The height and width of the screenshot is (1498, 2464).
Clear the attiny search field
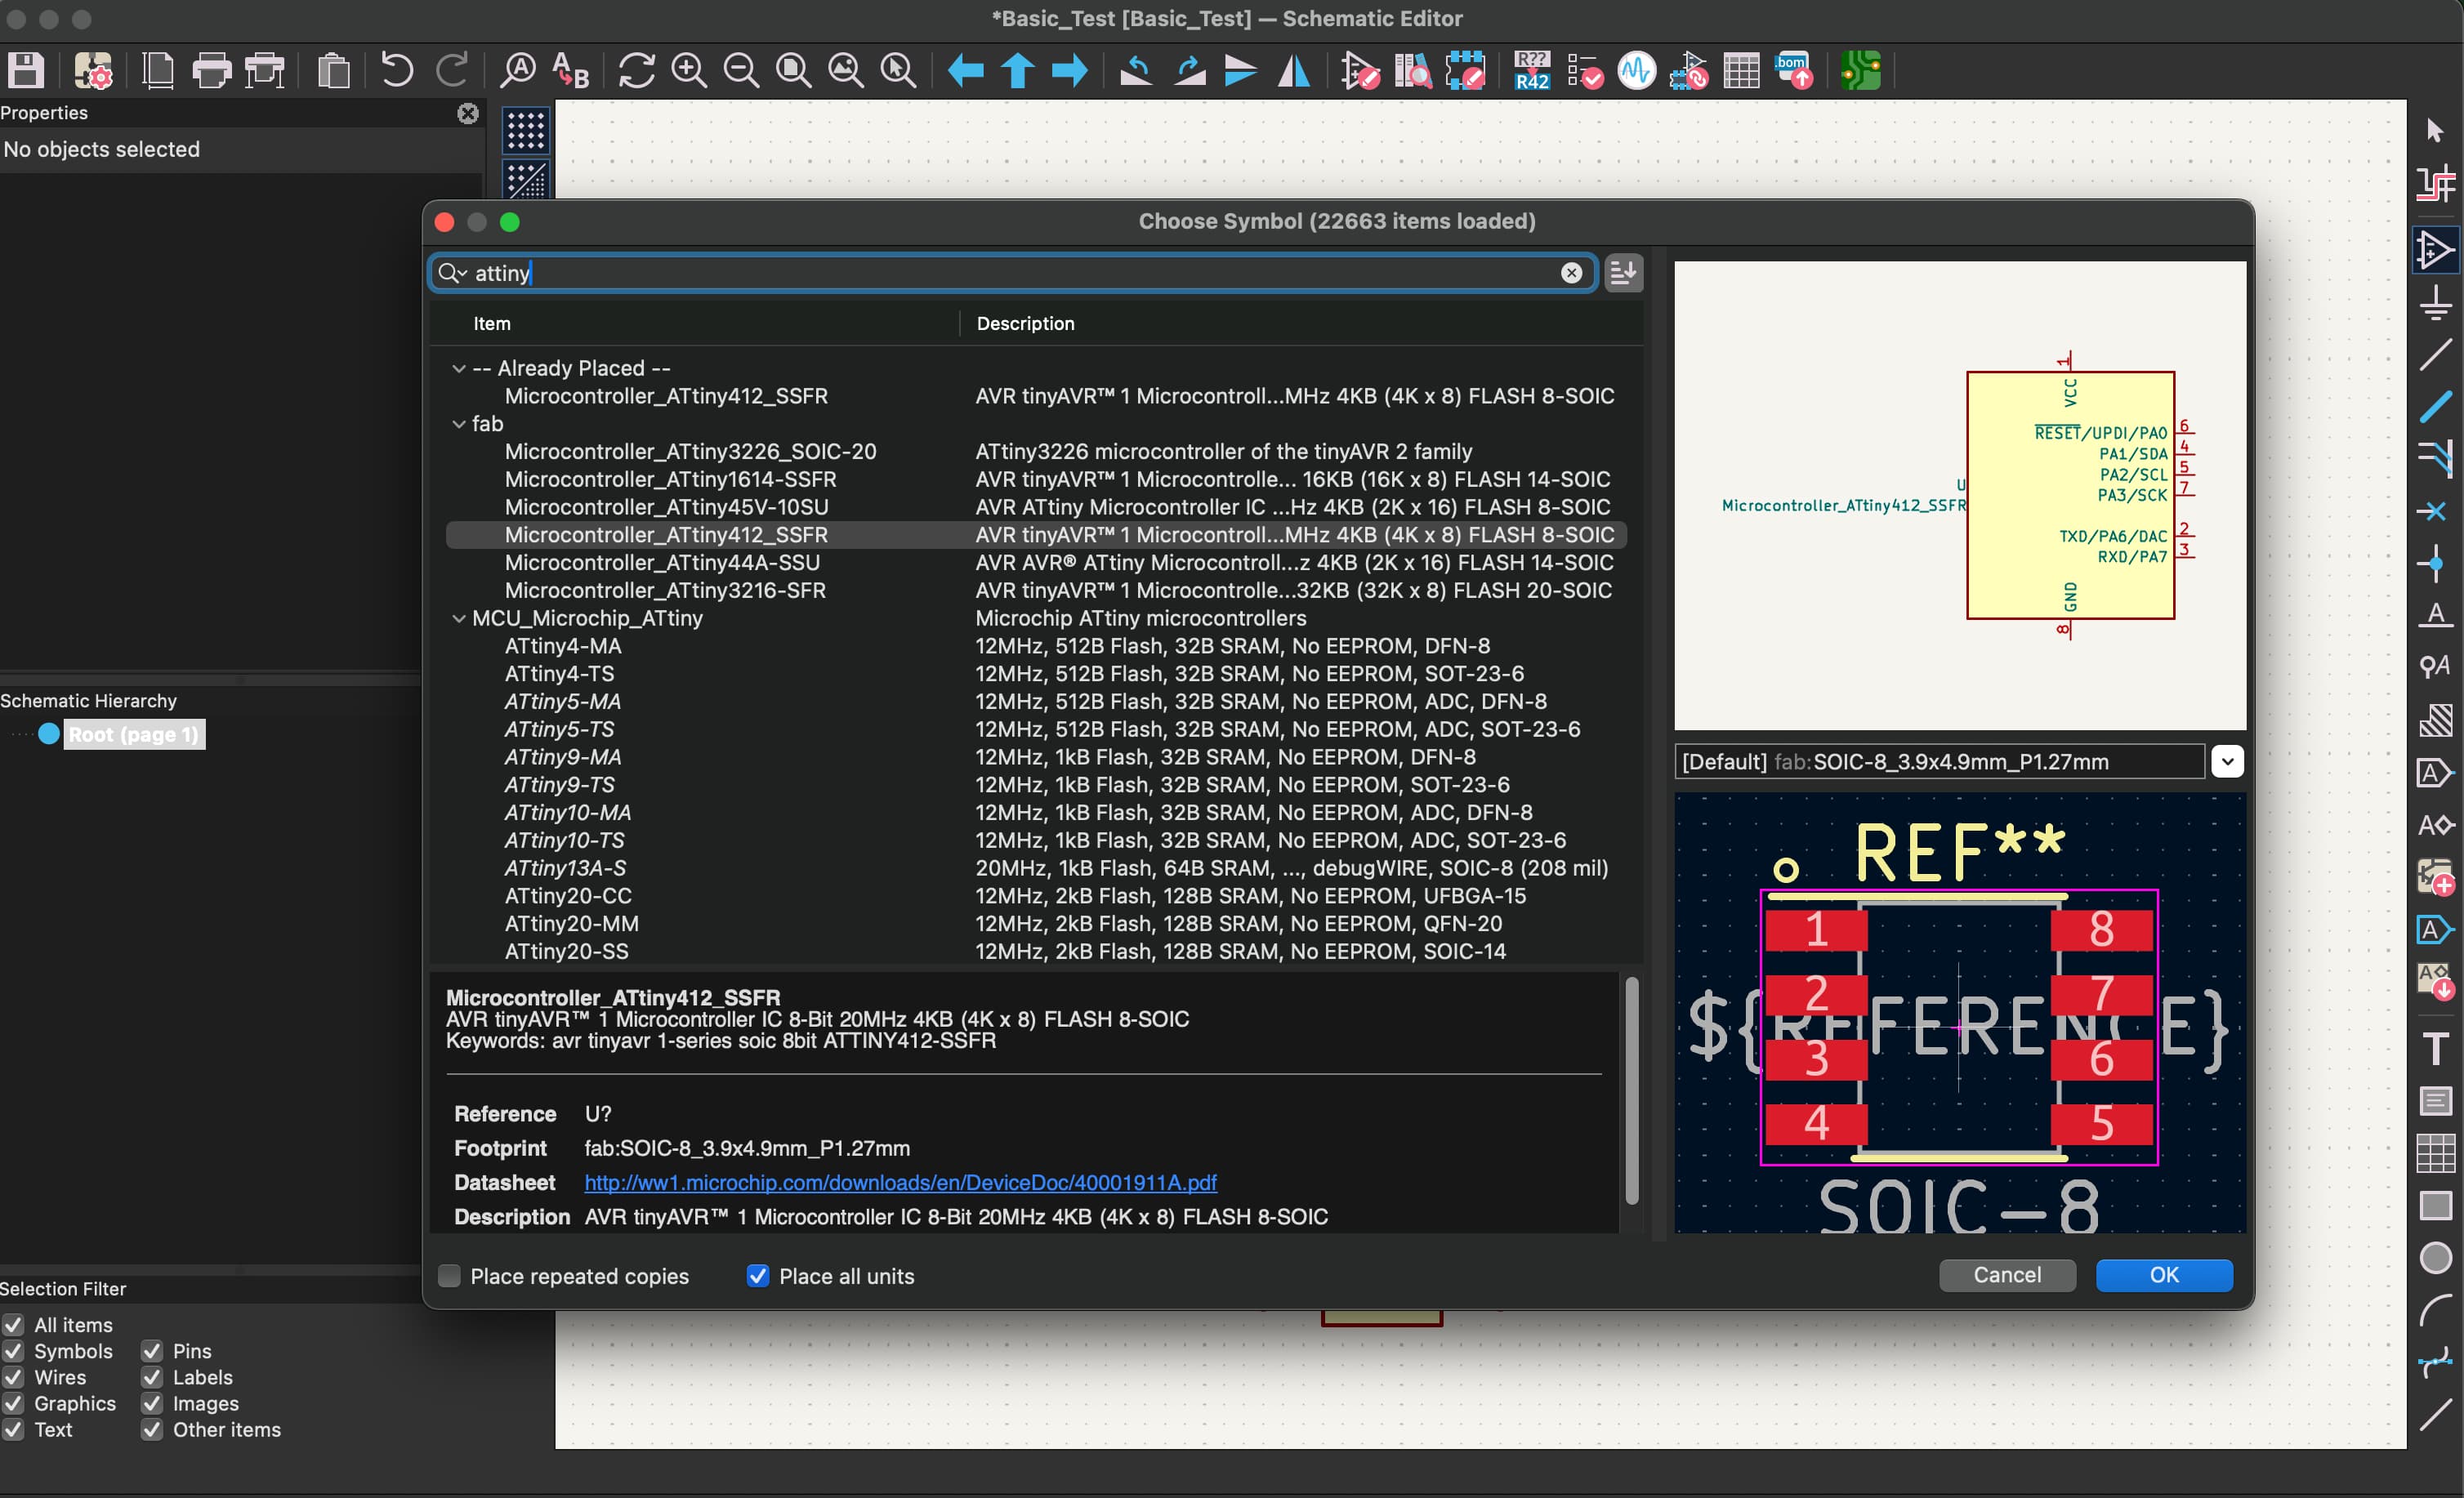point(1571,273)
